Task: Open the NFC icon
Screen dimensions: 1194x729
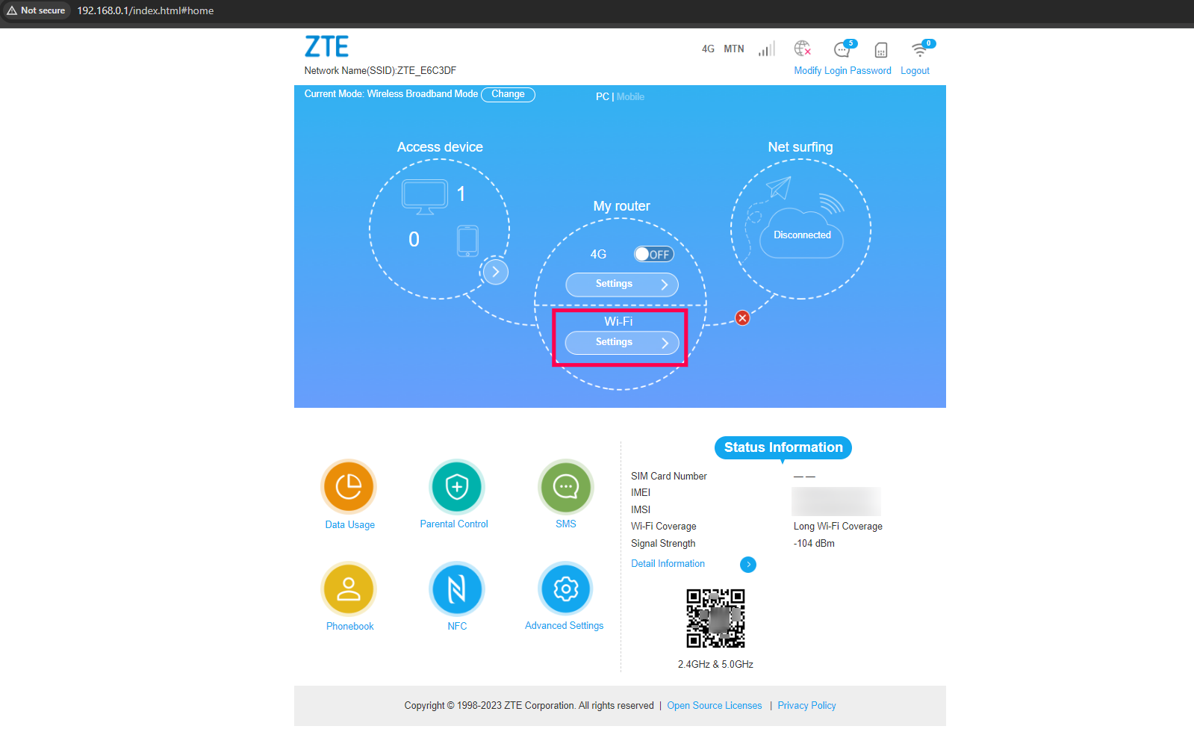Action: click(x=457, y=589)
